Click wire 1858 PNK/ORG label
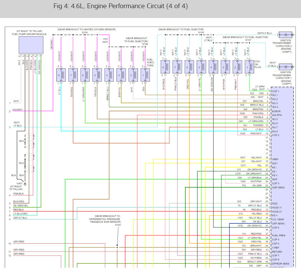301x272 pixels. (251, 113)
